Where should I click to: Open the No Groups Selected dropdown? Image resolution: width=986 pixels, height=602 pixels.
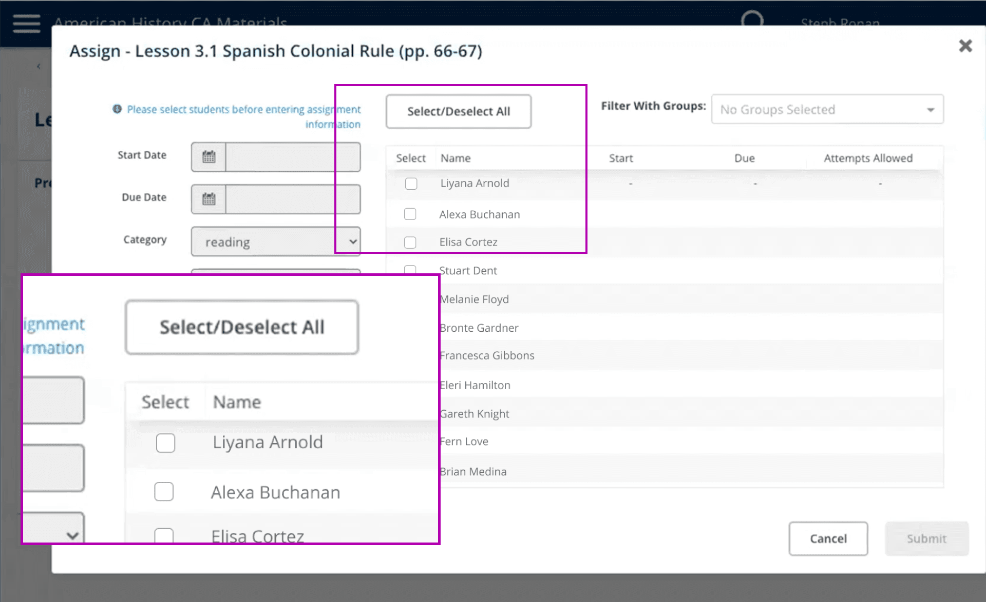tap(827, 109)
